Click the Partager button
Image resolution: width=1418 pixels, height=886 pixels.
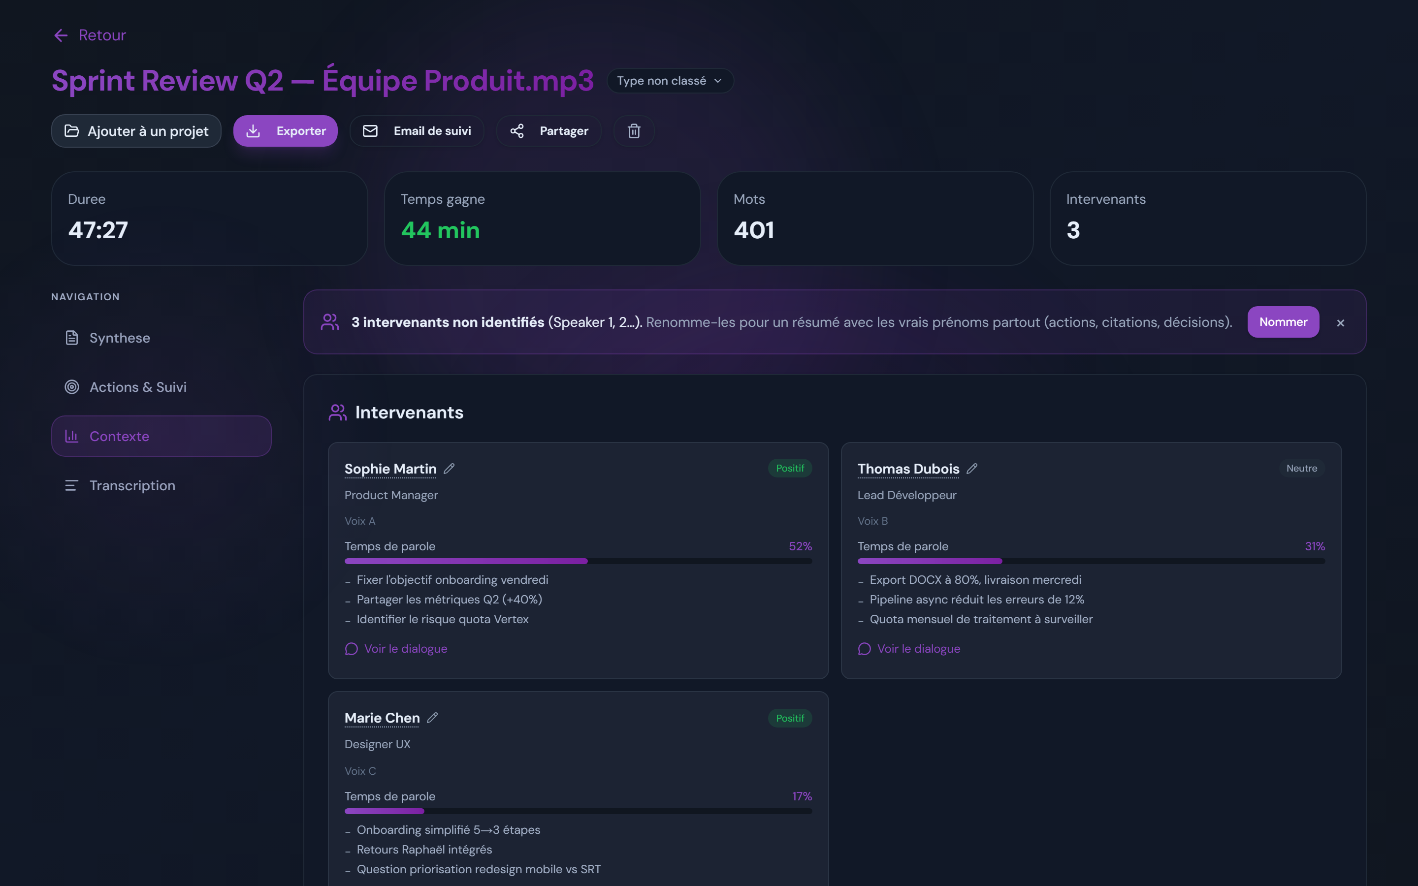[x=548, y=130]
